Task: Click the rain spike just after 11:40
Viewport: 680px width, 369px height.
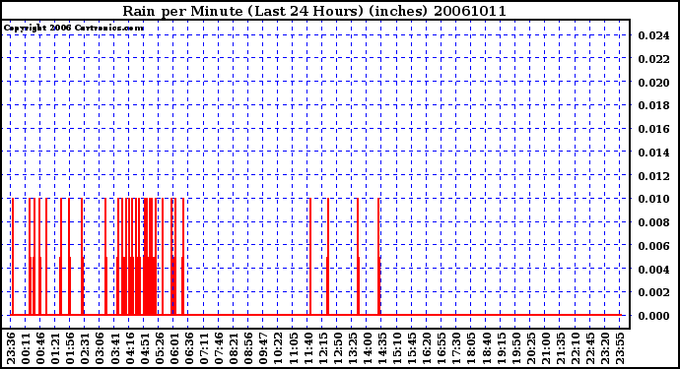Action: (x=310, y=257)
